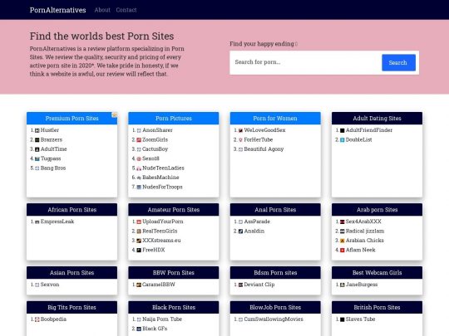Click the ForHerTube favicon icon
This screenshot has width=449, height=336.
(x=240, y=140)
